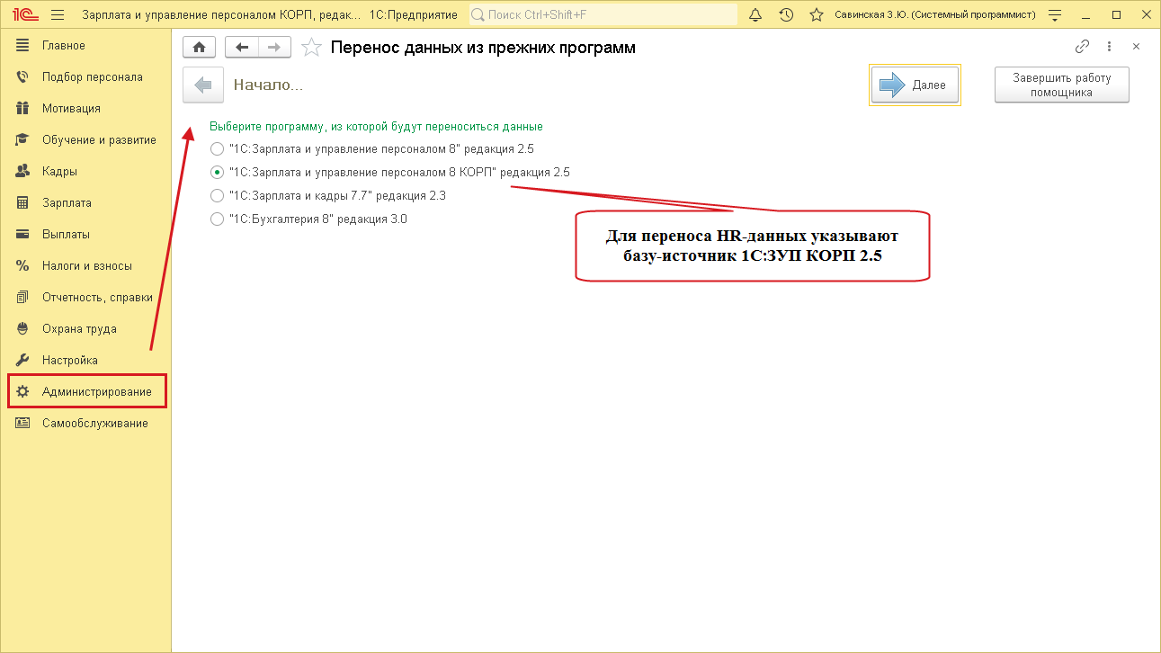
Task: Open Зарплата section
Action: click(85, 203)
